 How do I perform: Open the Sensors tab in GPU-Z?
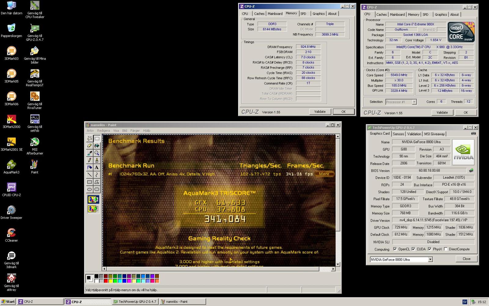pyautogui.click(x=399, y=134)
